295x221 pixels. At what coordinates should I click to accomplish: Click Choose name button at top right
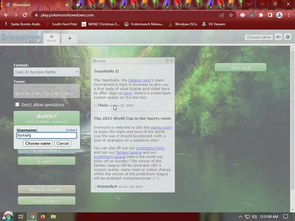click(259, 37)
